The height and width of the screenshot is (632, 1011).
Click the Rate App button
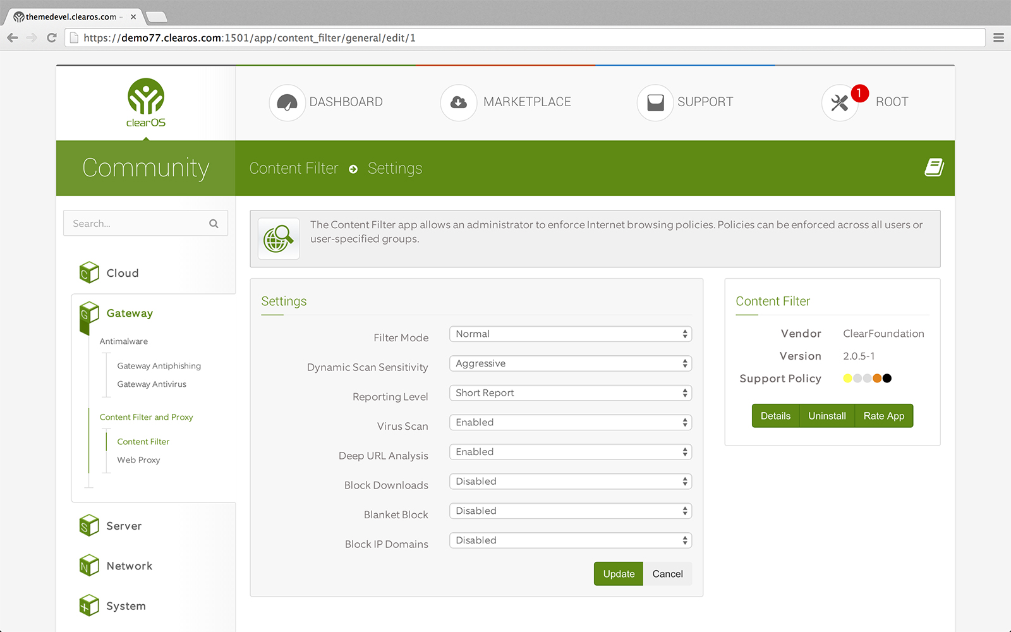(883, 416)
